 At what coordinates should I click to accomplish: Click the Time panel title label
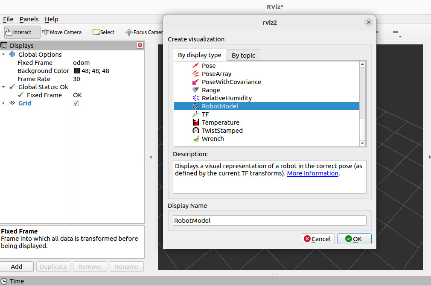(x=17, y=281)
